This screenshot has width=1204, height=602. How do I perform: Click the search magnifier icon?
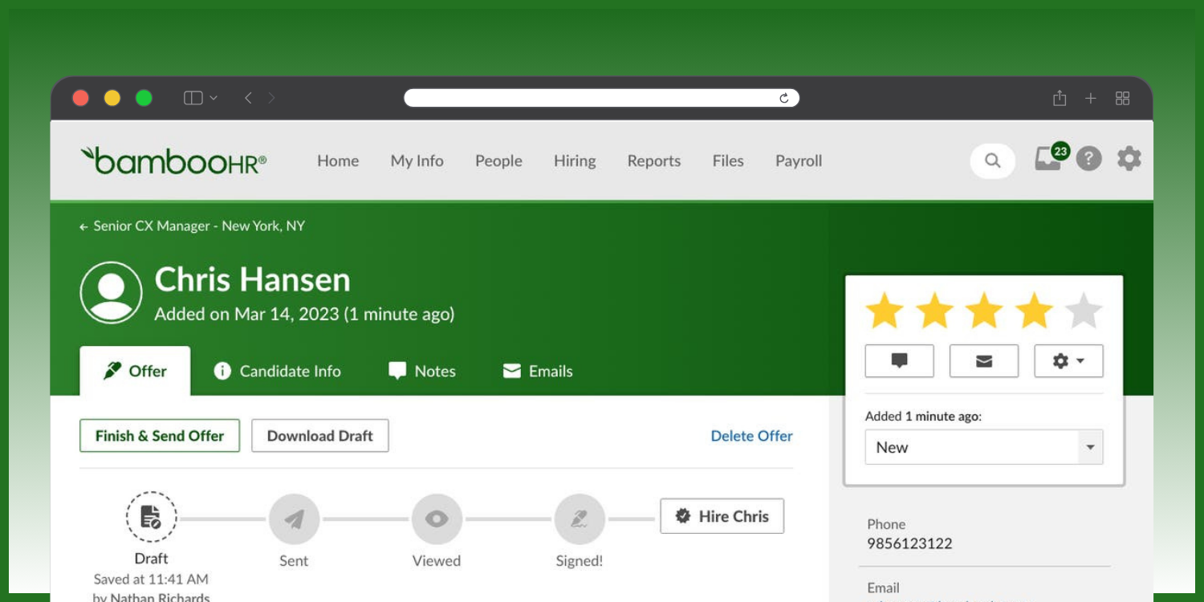(993, 161)
